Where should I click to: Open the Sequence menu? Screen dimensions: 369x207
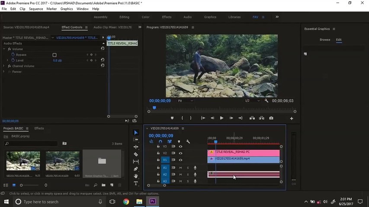point(36,9)
